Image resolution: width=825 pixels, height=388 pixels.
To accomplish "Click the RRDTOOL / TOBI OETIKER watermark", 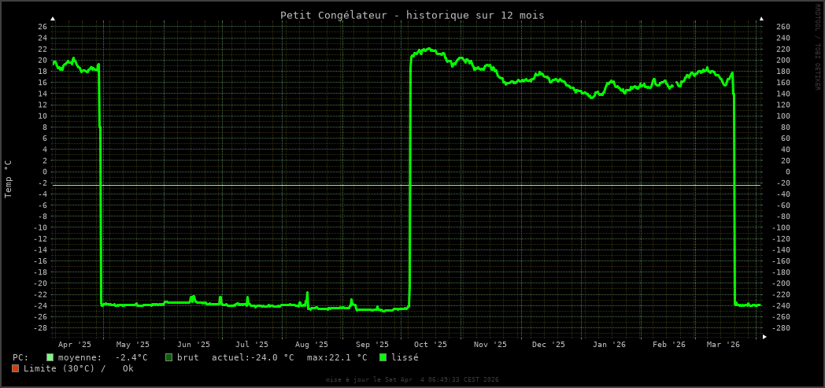I will [x=817, y=47].
